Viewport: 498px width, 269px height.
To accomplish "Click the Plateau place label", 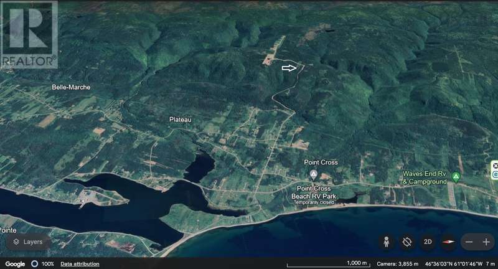I will pyautogui.click(x=180, y=119).
